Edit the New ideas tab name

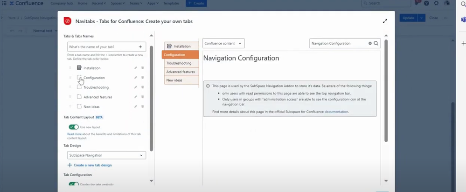[136, 106]
